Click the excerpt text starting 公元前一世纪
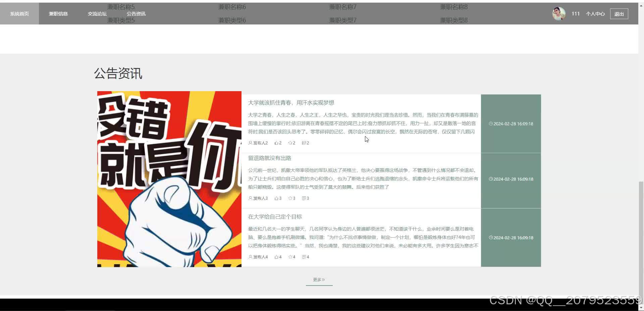644x311 pixels. [x=363, y=179]
